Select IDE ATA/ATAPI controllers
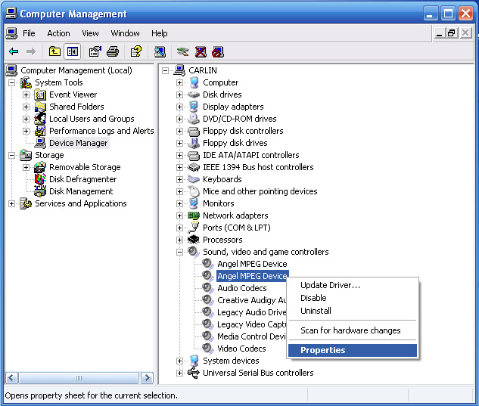 (x=250, y=155)
